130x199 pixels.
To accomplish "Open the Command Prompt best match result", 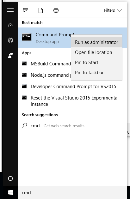I will tap(72, 38).
